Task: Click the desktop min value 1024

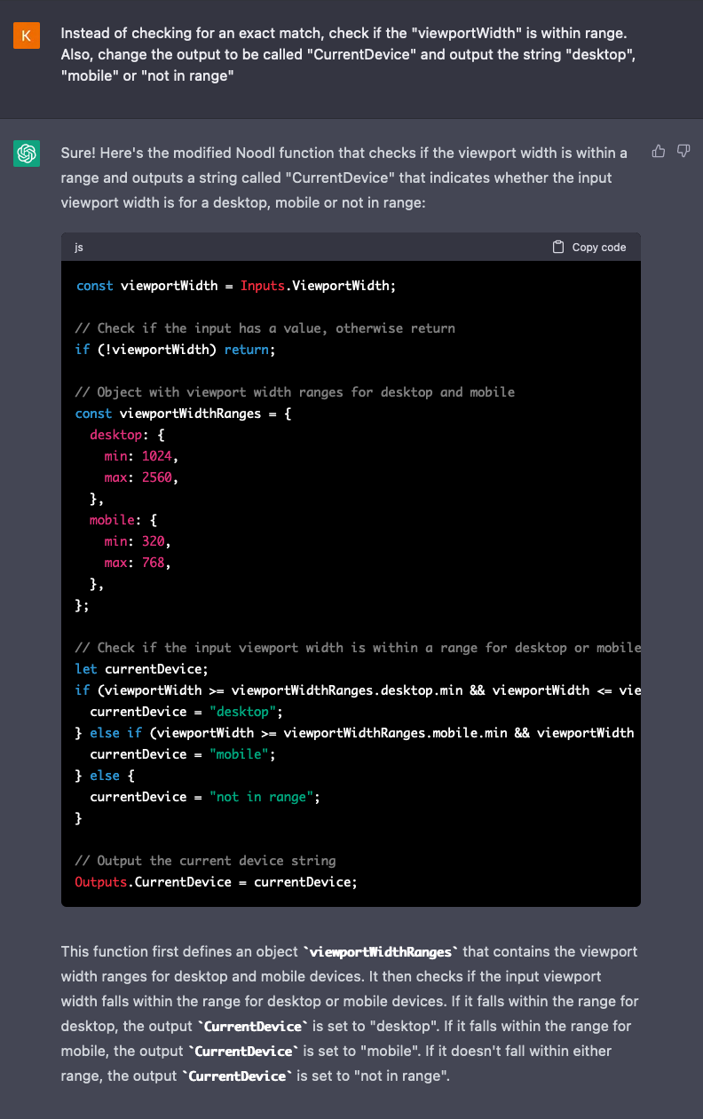Action: click(x=159, y=456)
